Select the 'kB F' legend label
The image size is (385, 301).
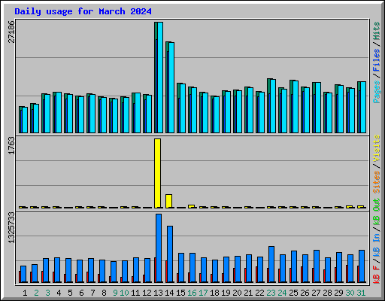(377, 275)
